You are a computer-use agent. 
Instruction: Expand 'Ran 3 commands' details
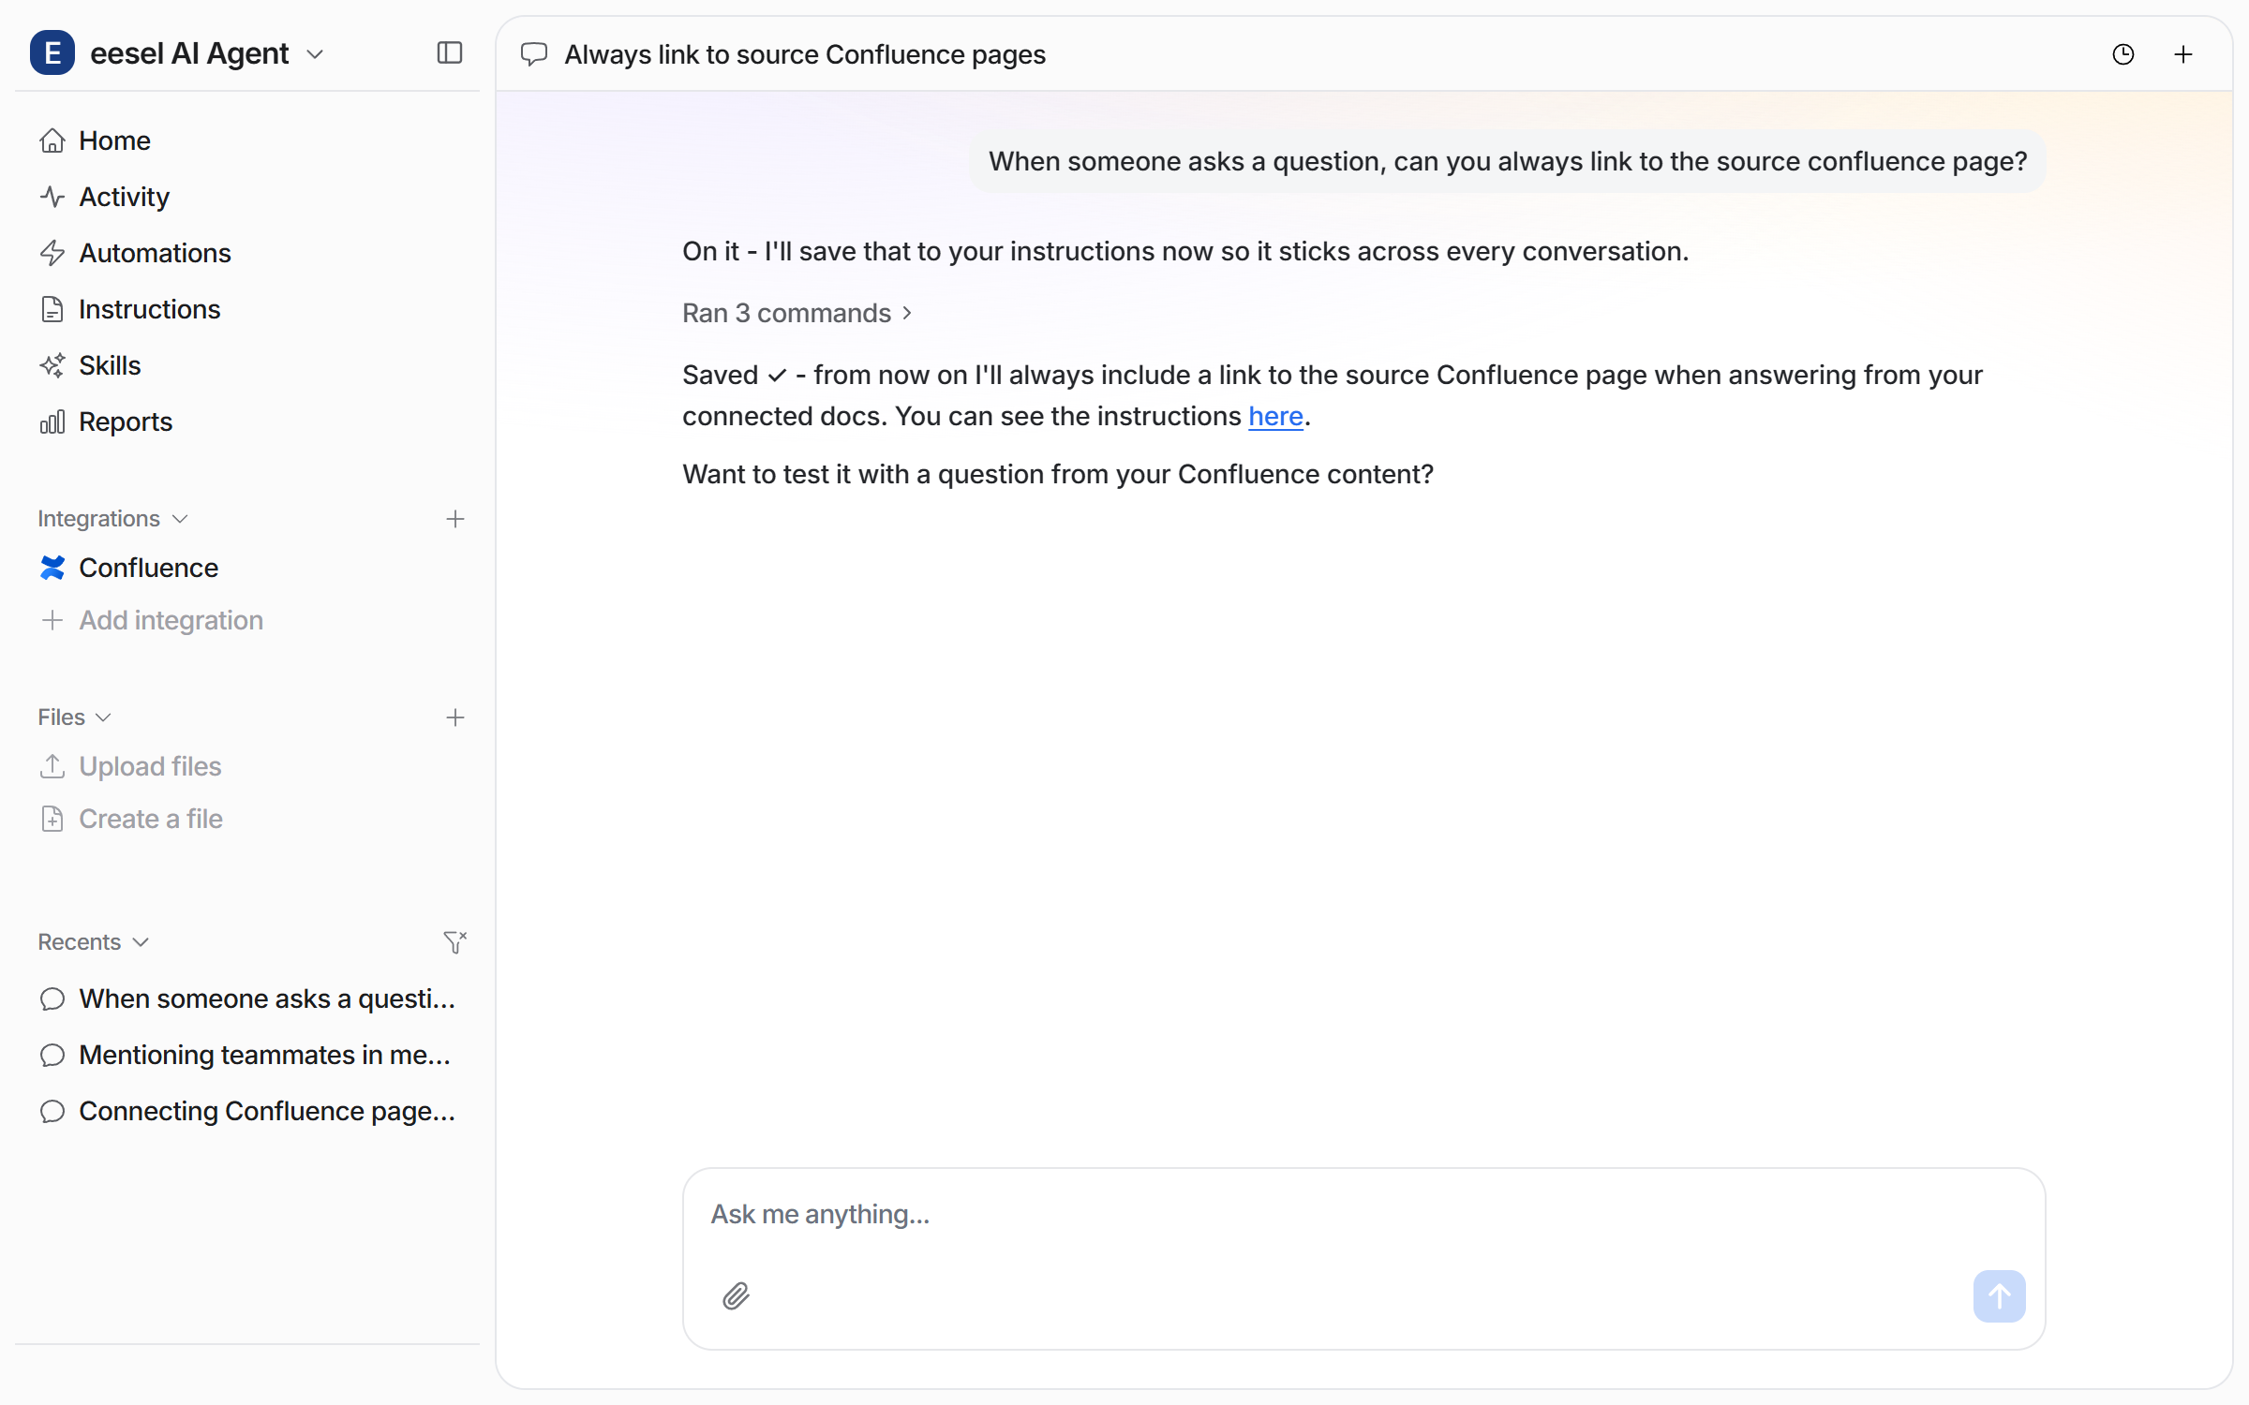pos(797,313)
